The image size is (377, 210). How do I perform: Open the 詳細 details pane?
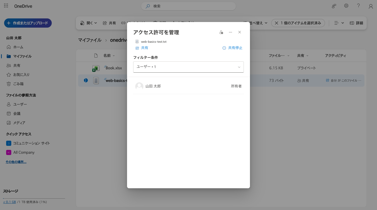point(356,23)
